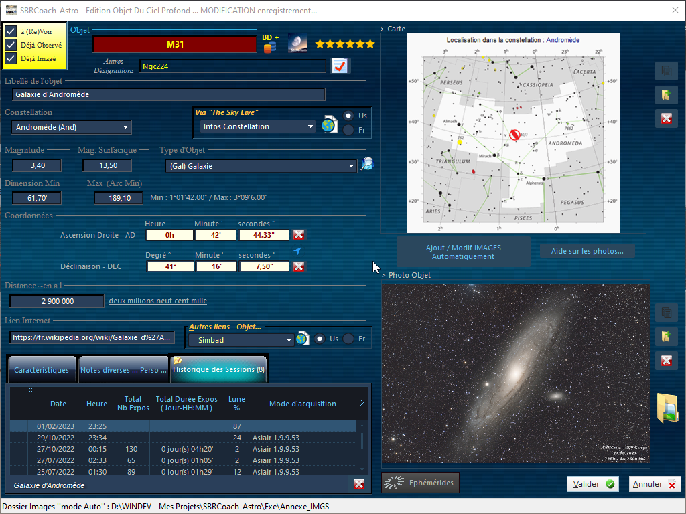Toggle the à (Re)Voir checkbox

tap(11, 31)
